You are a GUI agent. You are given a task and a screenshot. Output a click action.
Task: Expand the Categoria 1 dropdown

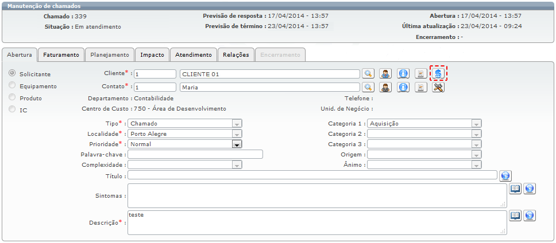click(476, 123)
